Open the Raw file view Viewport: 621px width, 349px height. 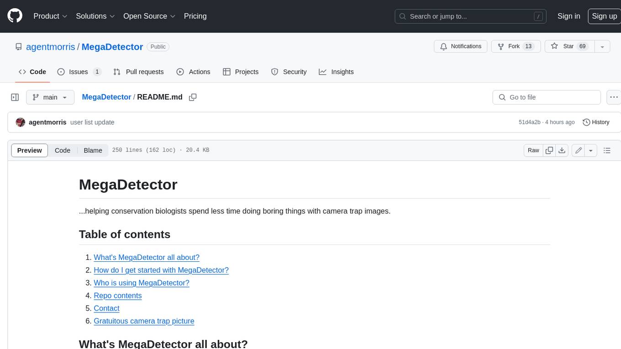pos(533,150)
